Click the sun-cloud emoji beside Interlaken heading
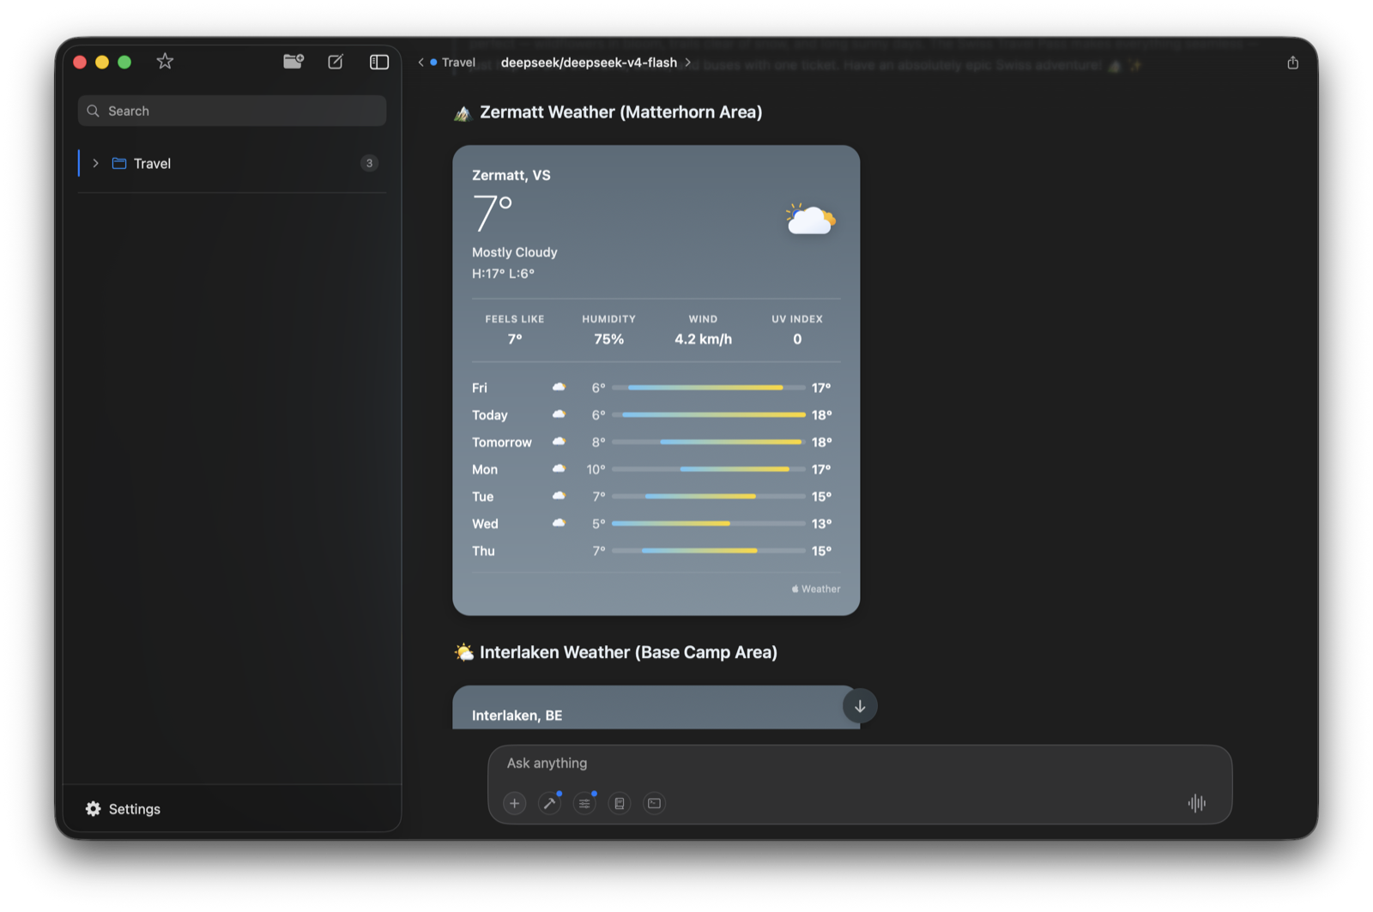The height and width of the screenshot is (912, 1373). tap(463, 653)
